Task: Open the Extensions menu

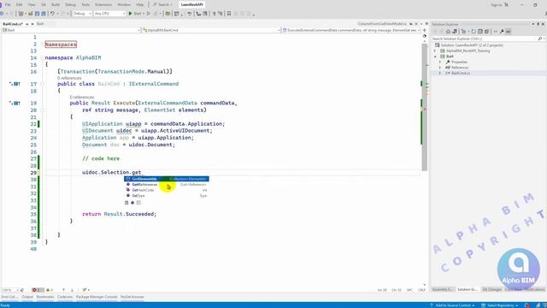Action: coord(103,4)
